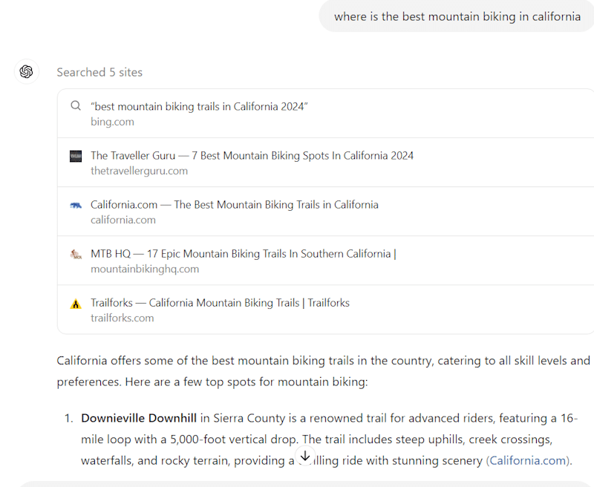Click the user message about mountain biking
594x487 pixels.
click(x=457, y=16)
